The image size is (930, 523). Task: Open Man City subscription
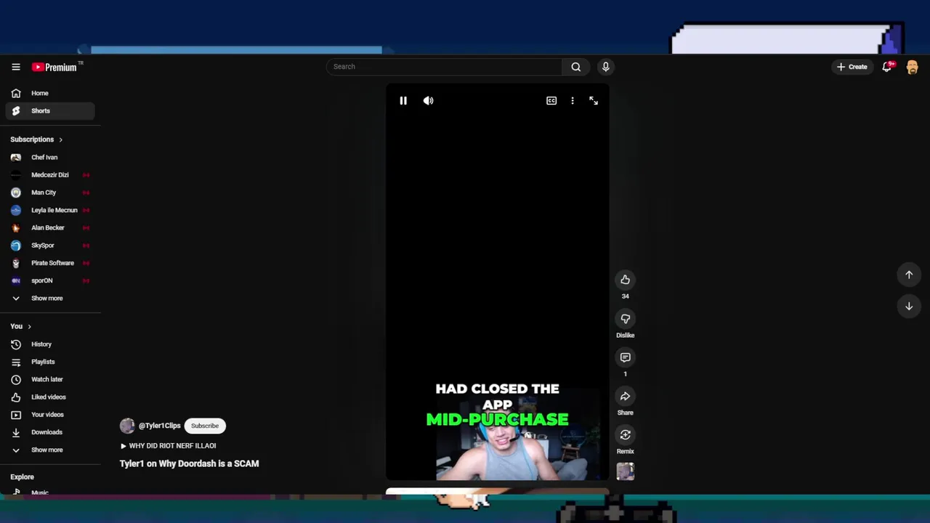(50, 192)
